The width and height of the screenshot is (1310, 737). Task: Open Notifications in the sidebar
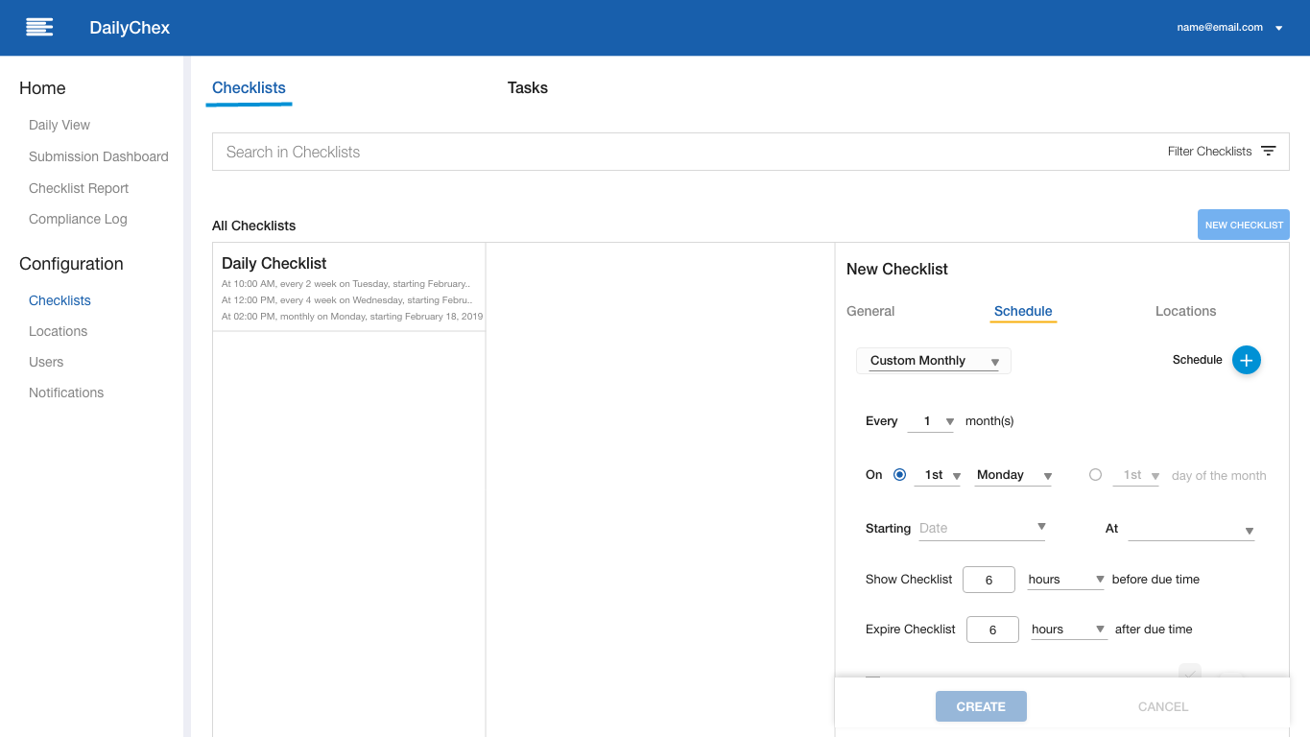pos(66,392)
